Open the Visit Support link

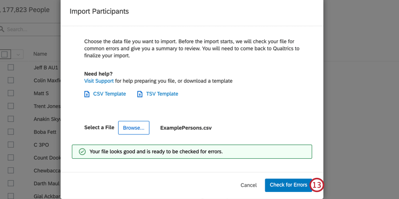pos(99,81)
